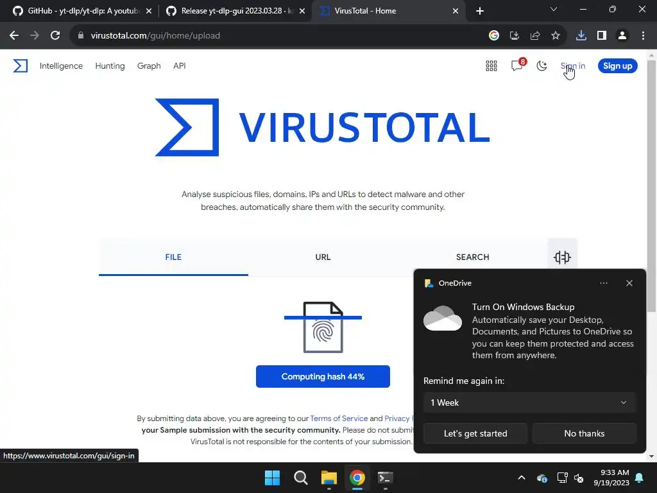Click the file fingerprint upload icon
Viewport: 657px width, 493px height.
tap(323, 327)
